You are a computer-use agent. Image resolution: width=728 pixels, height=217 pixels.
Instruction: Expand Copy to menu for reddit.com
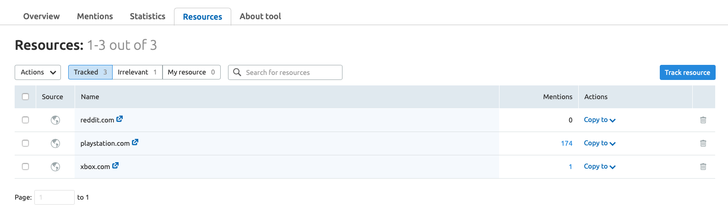point(600,120)
